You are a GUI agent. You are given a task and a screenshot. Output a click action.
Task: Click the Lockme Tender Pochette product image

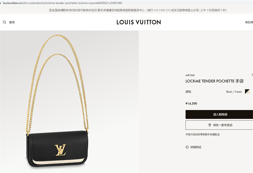tap(69, 102)
